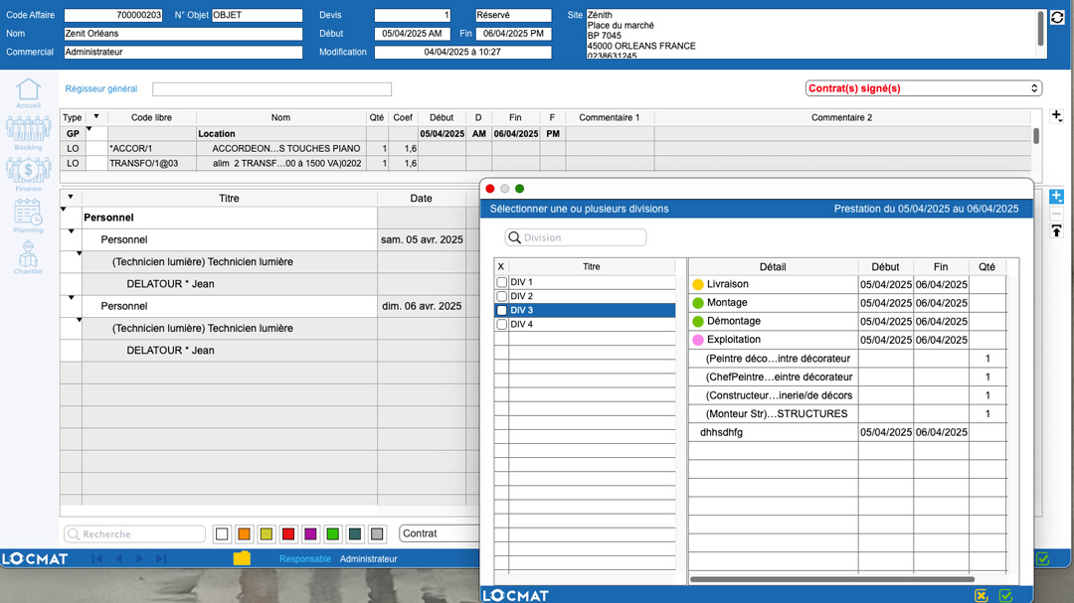
Task: Click the plus icon beside Commentaire 2 column
Action: point(1057,115)
